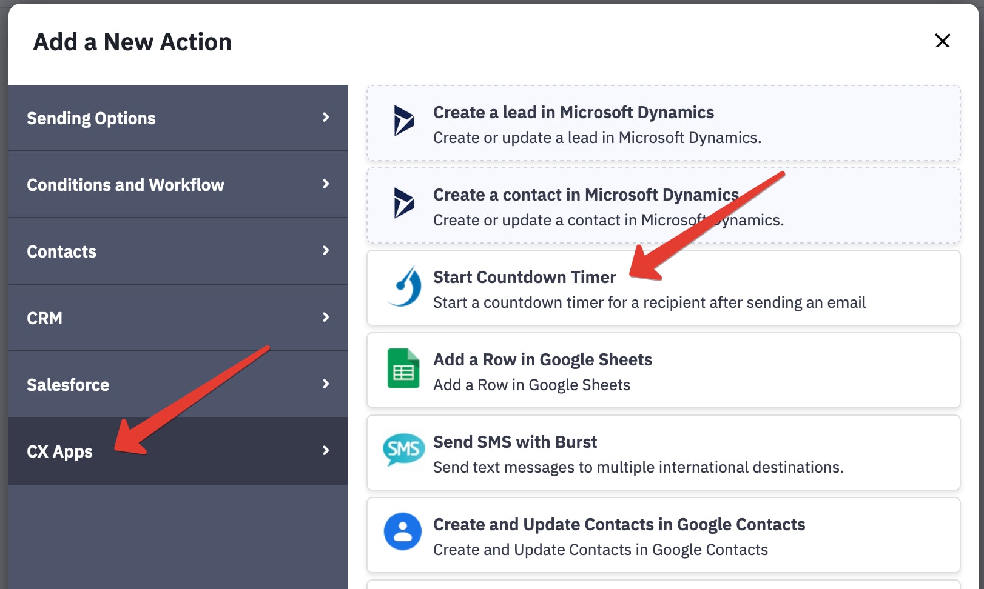Click the countdown timer swirl icon
Image resolution: width=984 pixels, height=589 pixels.
coord(405,285)
